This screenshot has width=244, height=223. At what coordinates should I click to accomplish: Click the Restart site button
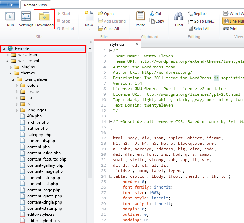coord(66,29)
